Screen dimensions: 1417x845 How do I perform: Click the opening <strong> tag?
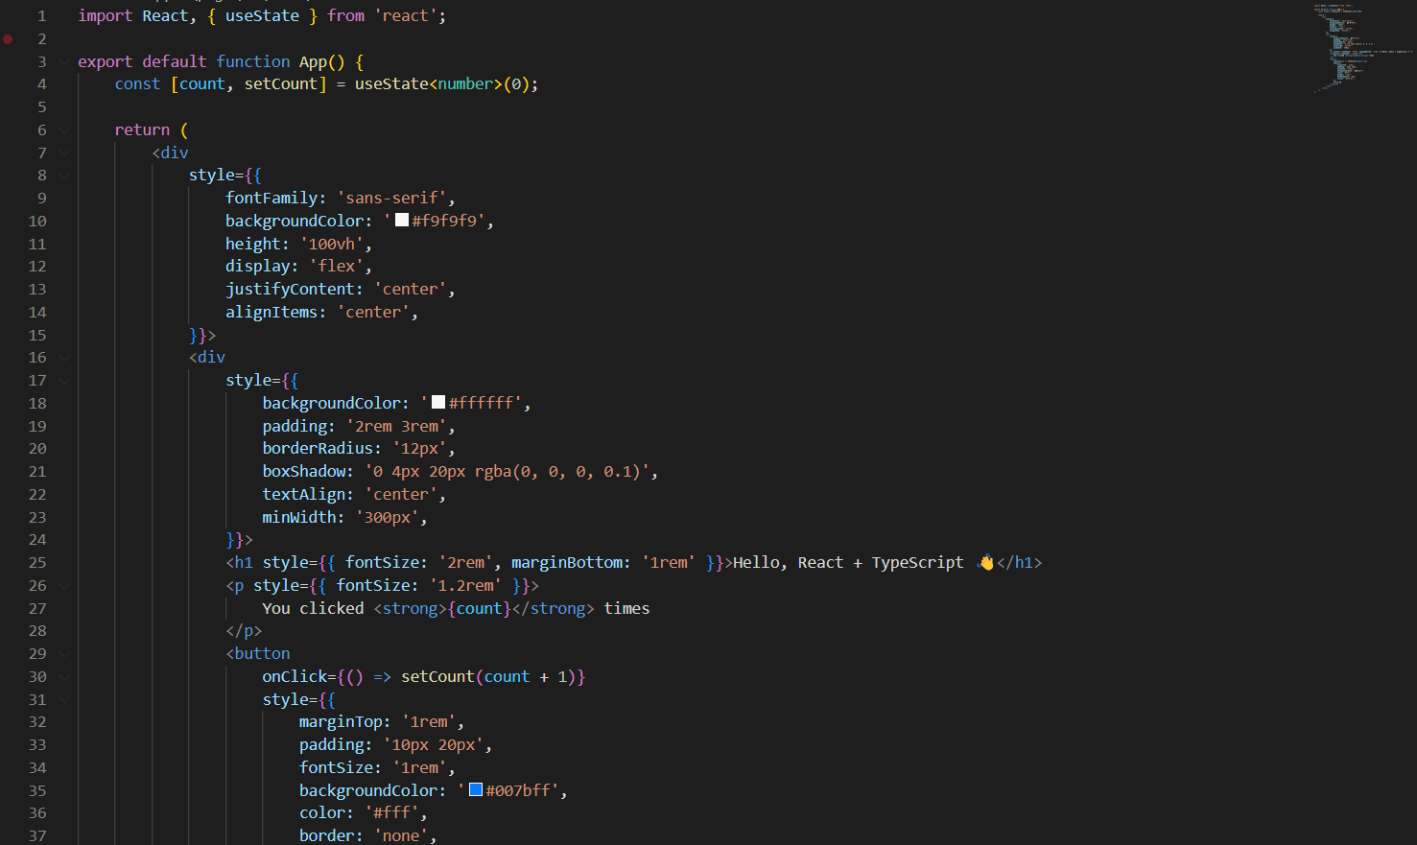(410, 609)
